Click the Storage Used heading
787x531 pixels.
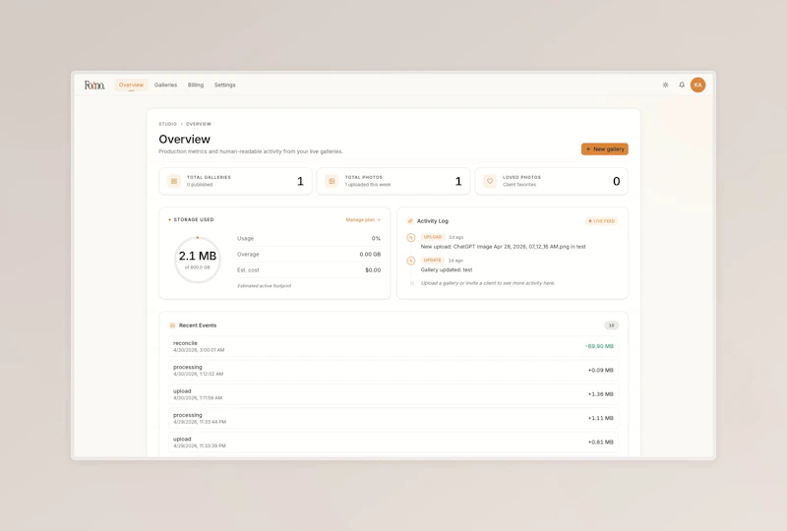coord(194,220)
